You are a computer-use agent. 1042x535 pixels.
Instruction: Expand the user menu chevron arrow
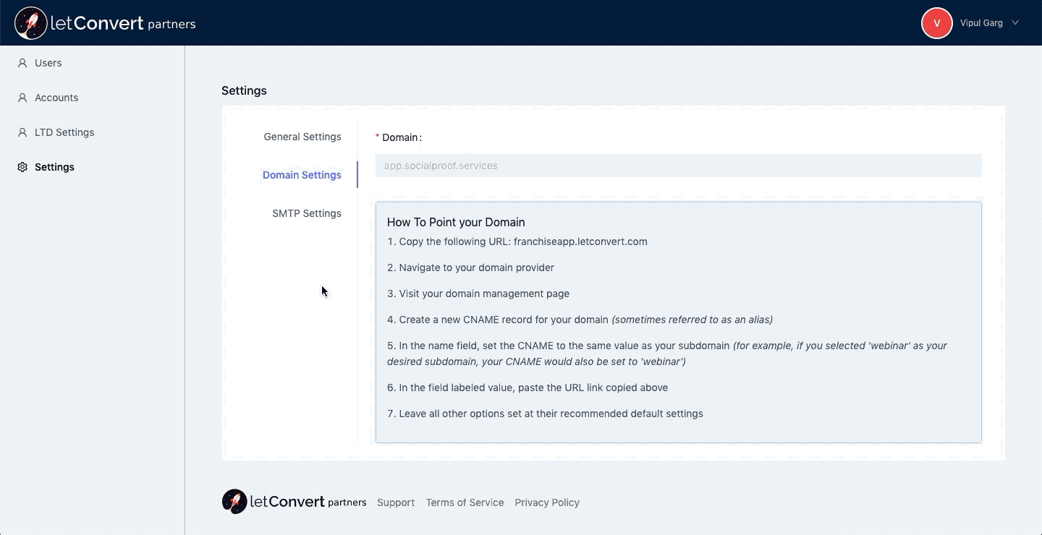1015,23
